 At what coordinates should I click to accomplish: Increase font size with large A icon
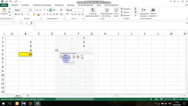point(37,10)
